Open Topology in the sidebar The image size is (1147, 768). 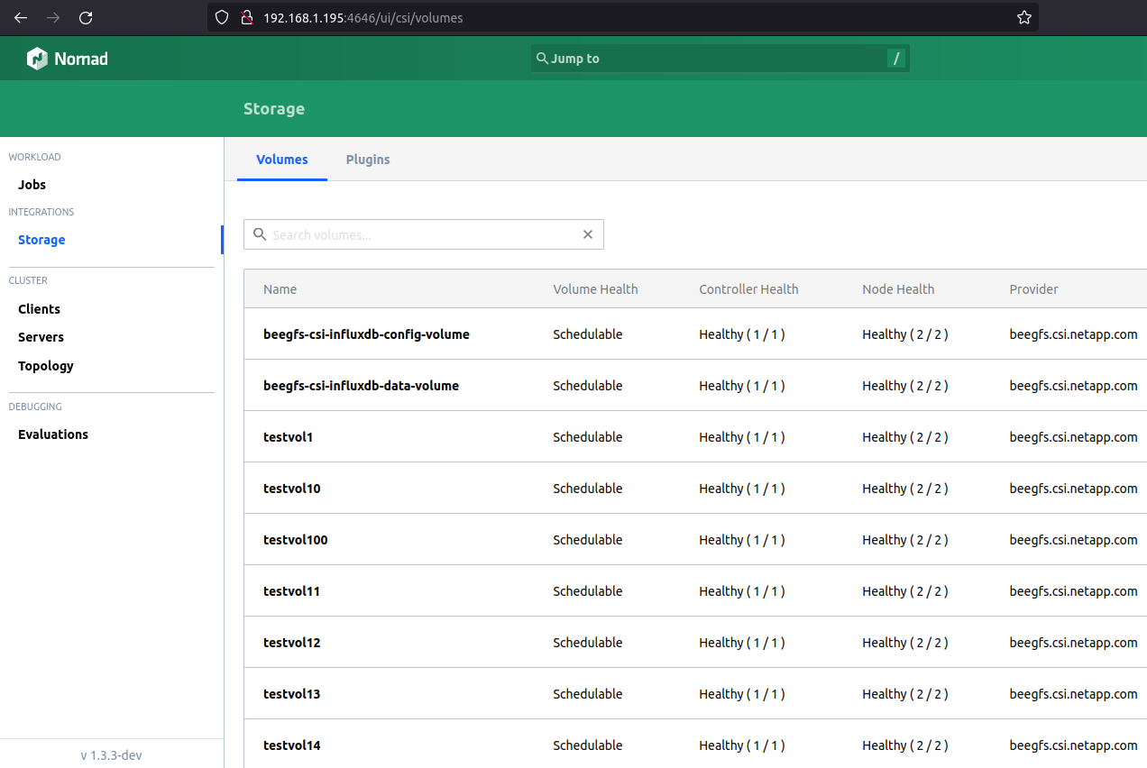click(46, 366)
